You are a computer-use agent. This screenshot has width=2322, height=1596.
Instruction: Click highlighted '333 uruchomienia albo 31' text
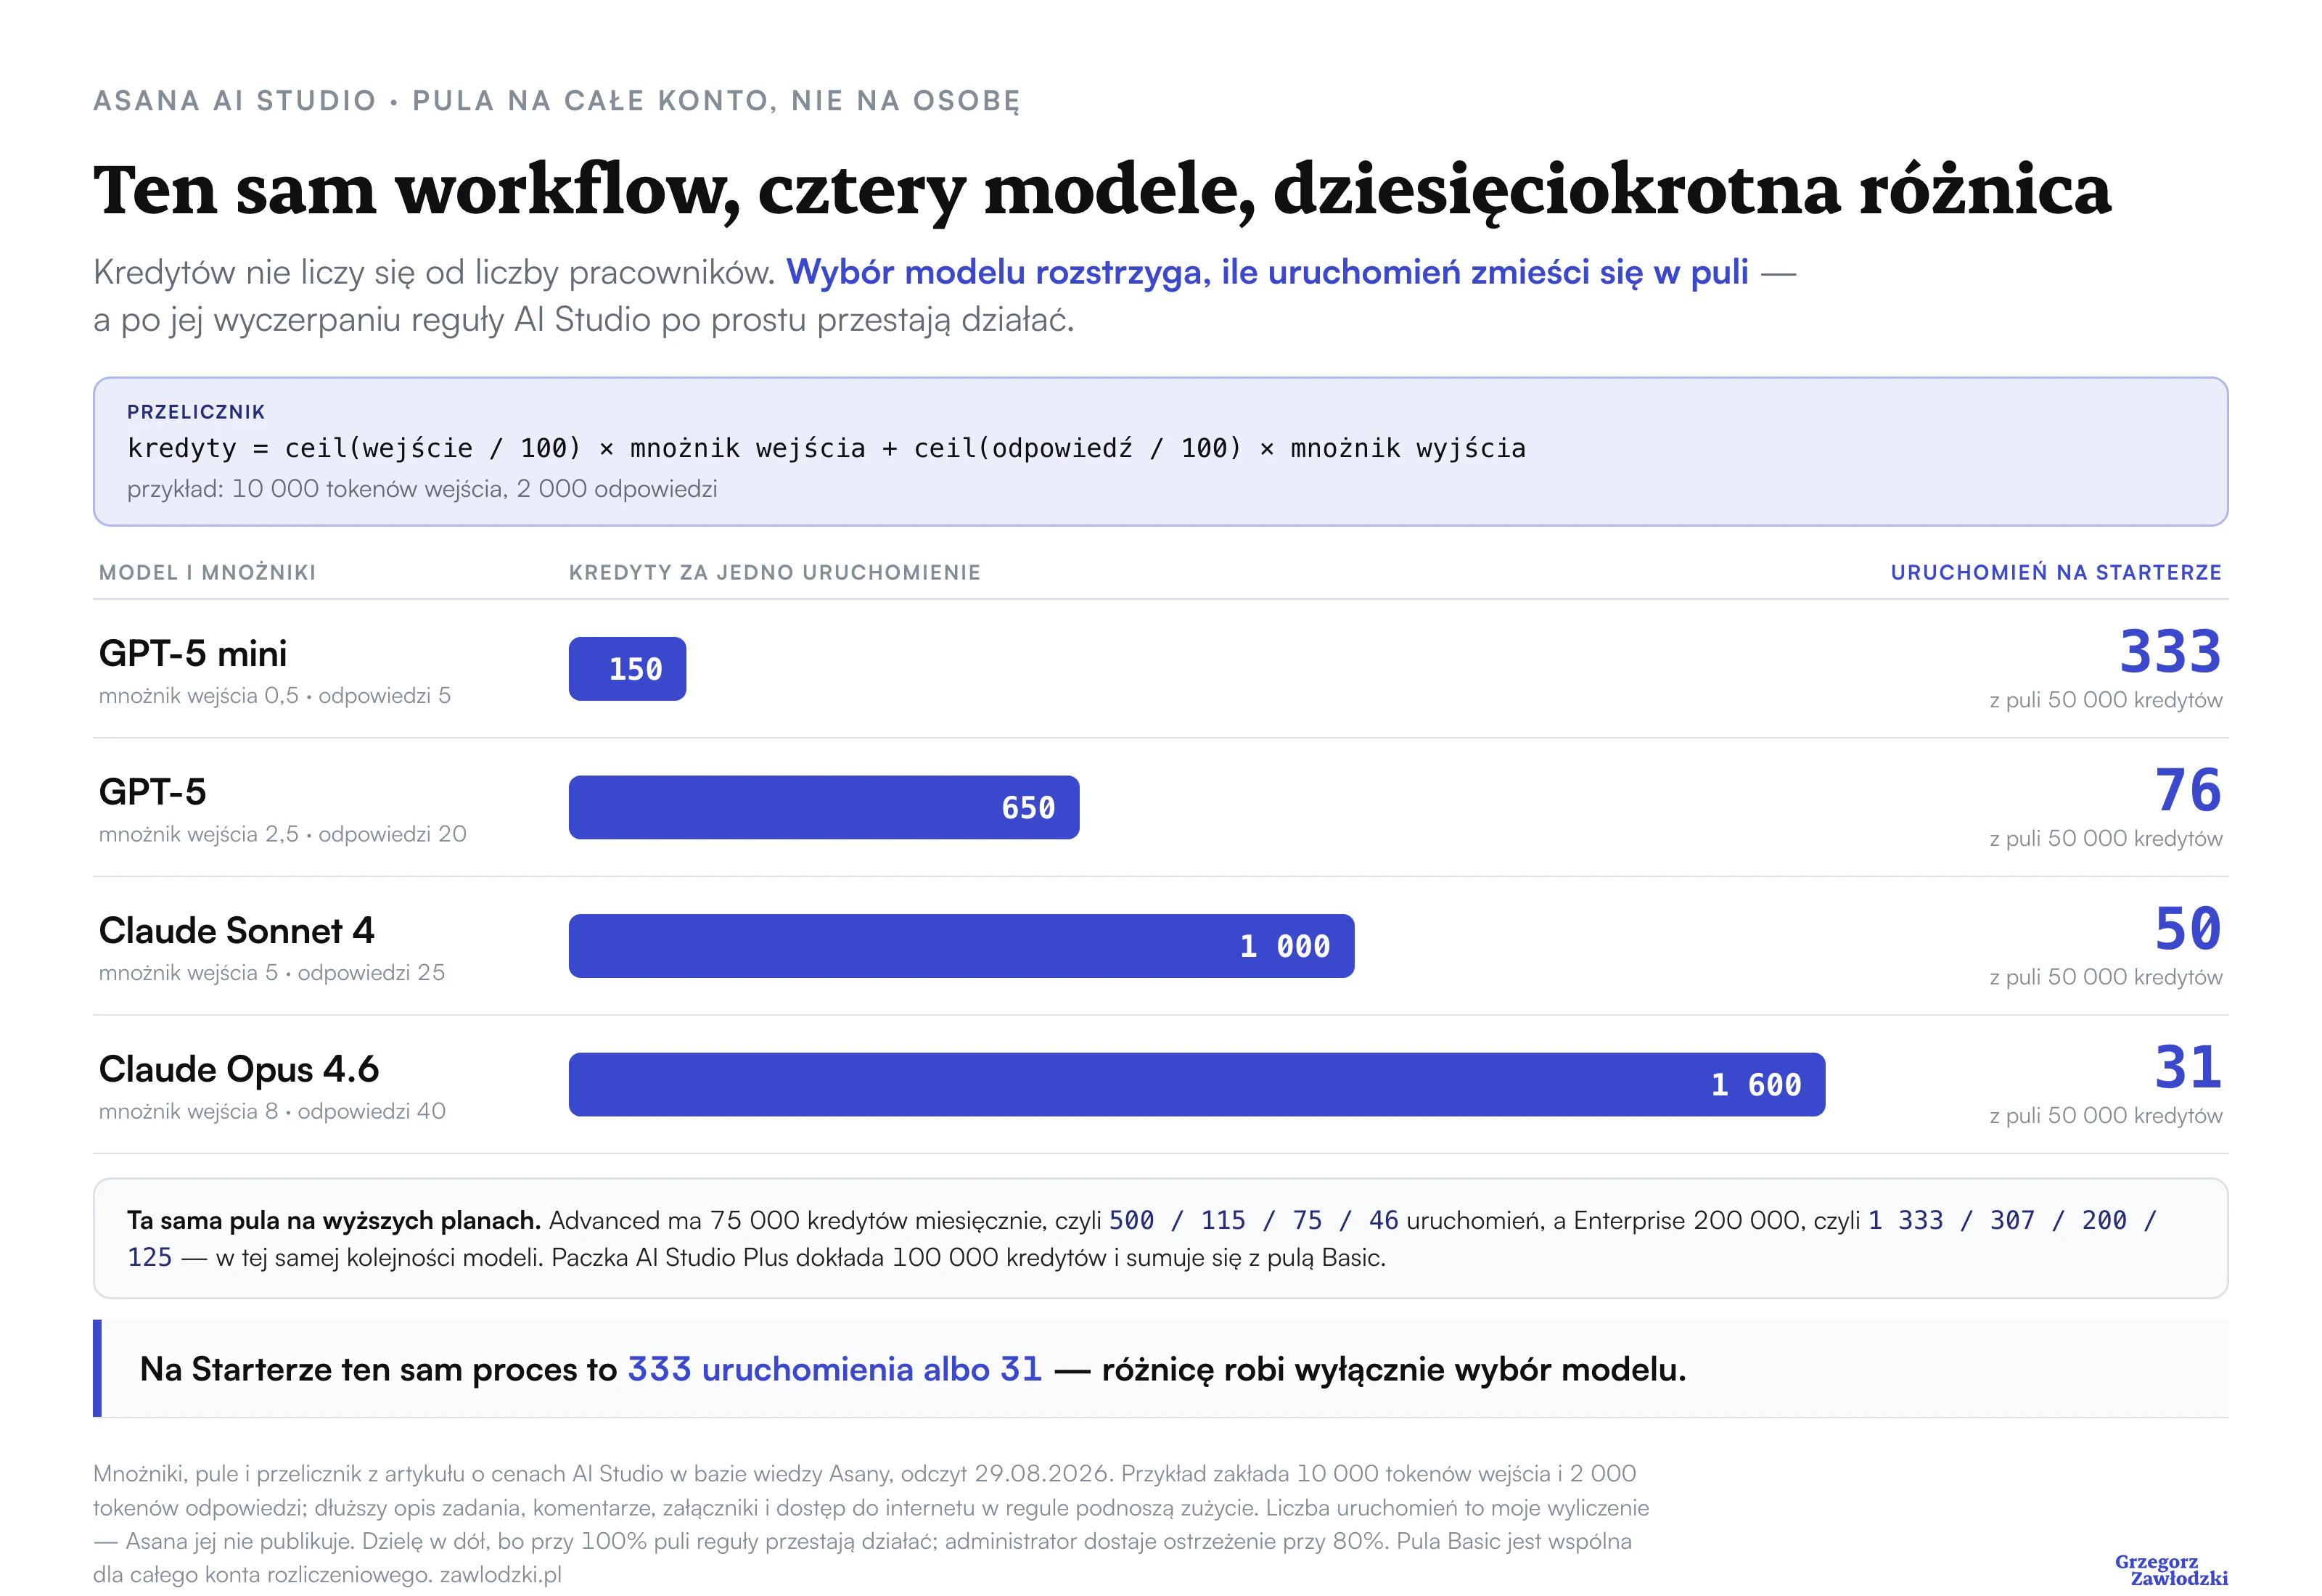(x=835, y=1369)
